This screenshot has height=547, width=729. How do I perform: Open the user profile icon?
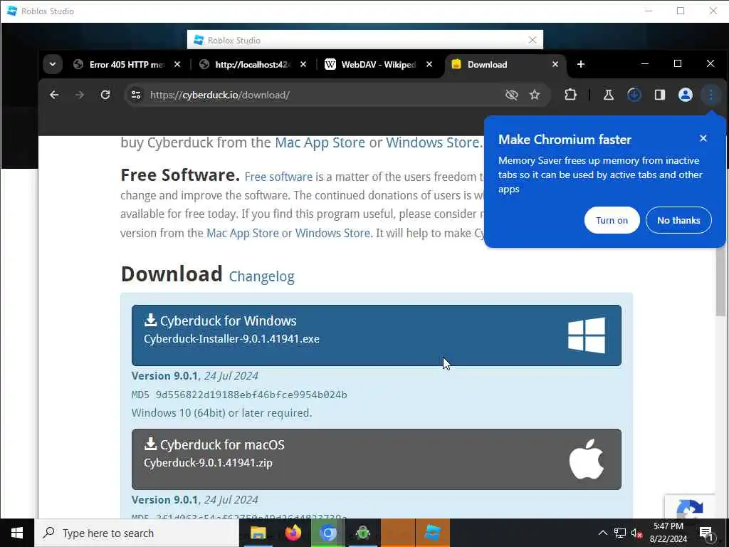click(x=686, y=95)
